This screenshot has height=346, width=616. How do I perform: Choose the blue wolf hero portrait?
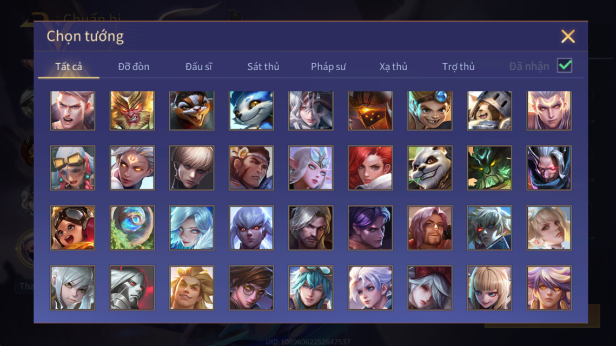tap(251, 110)
